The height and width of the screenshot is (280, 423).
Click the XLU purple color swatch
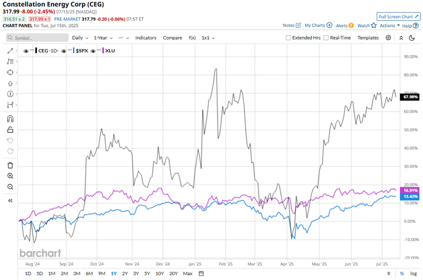(103, 51)
